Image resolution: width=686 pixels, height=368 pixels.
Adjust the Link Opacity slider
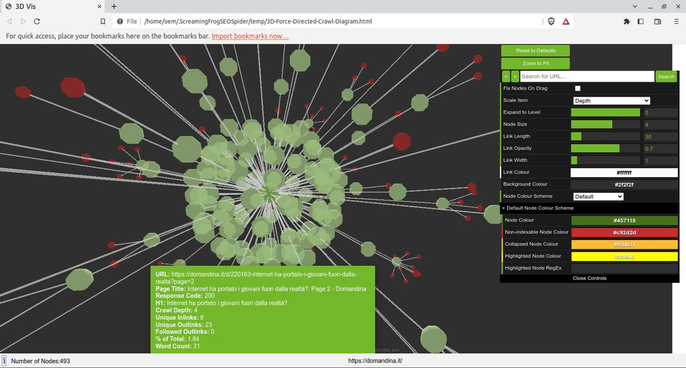tap(606, 148)
